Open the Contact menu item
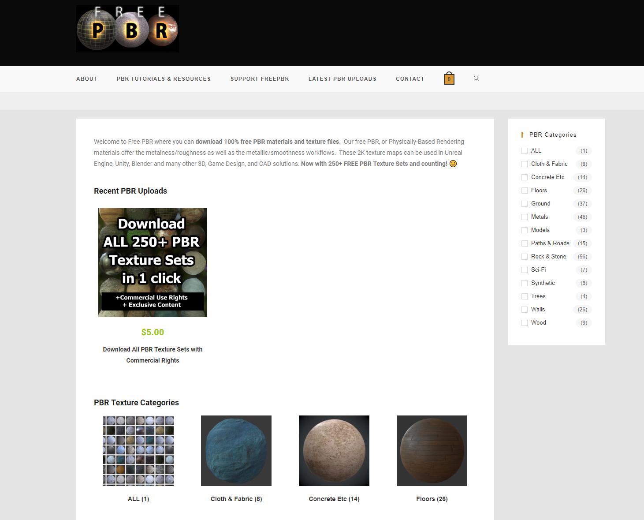644x520 pixels. [410, 79]
